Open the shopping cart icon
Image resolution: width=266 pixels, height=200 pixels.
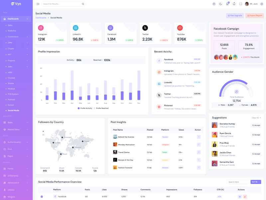click(227, 4)
